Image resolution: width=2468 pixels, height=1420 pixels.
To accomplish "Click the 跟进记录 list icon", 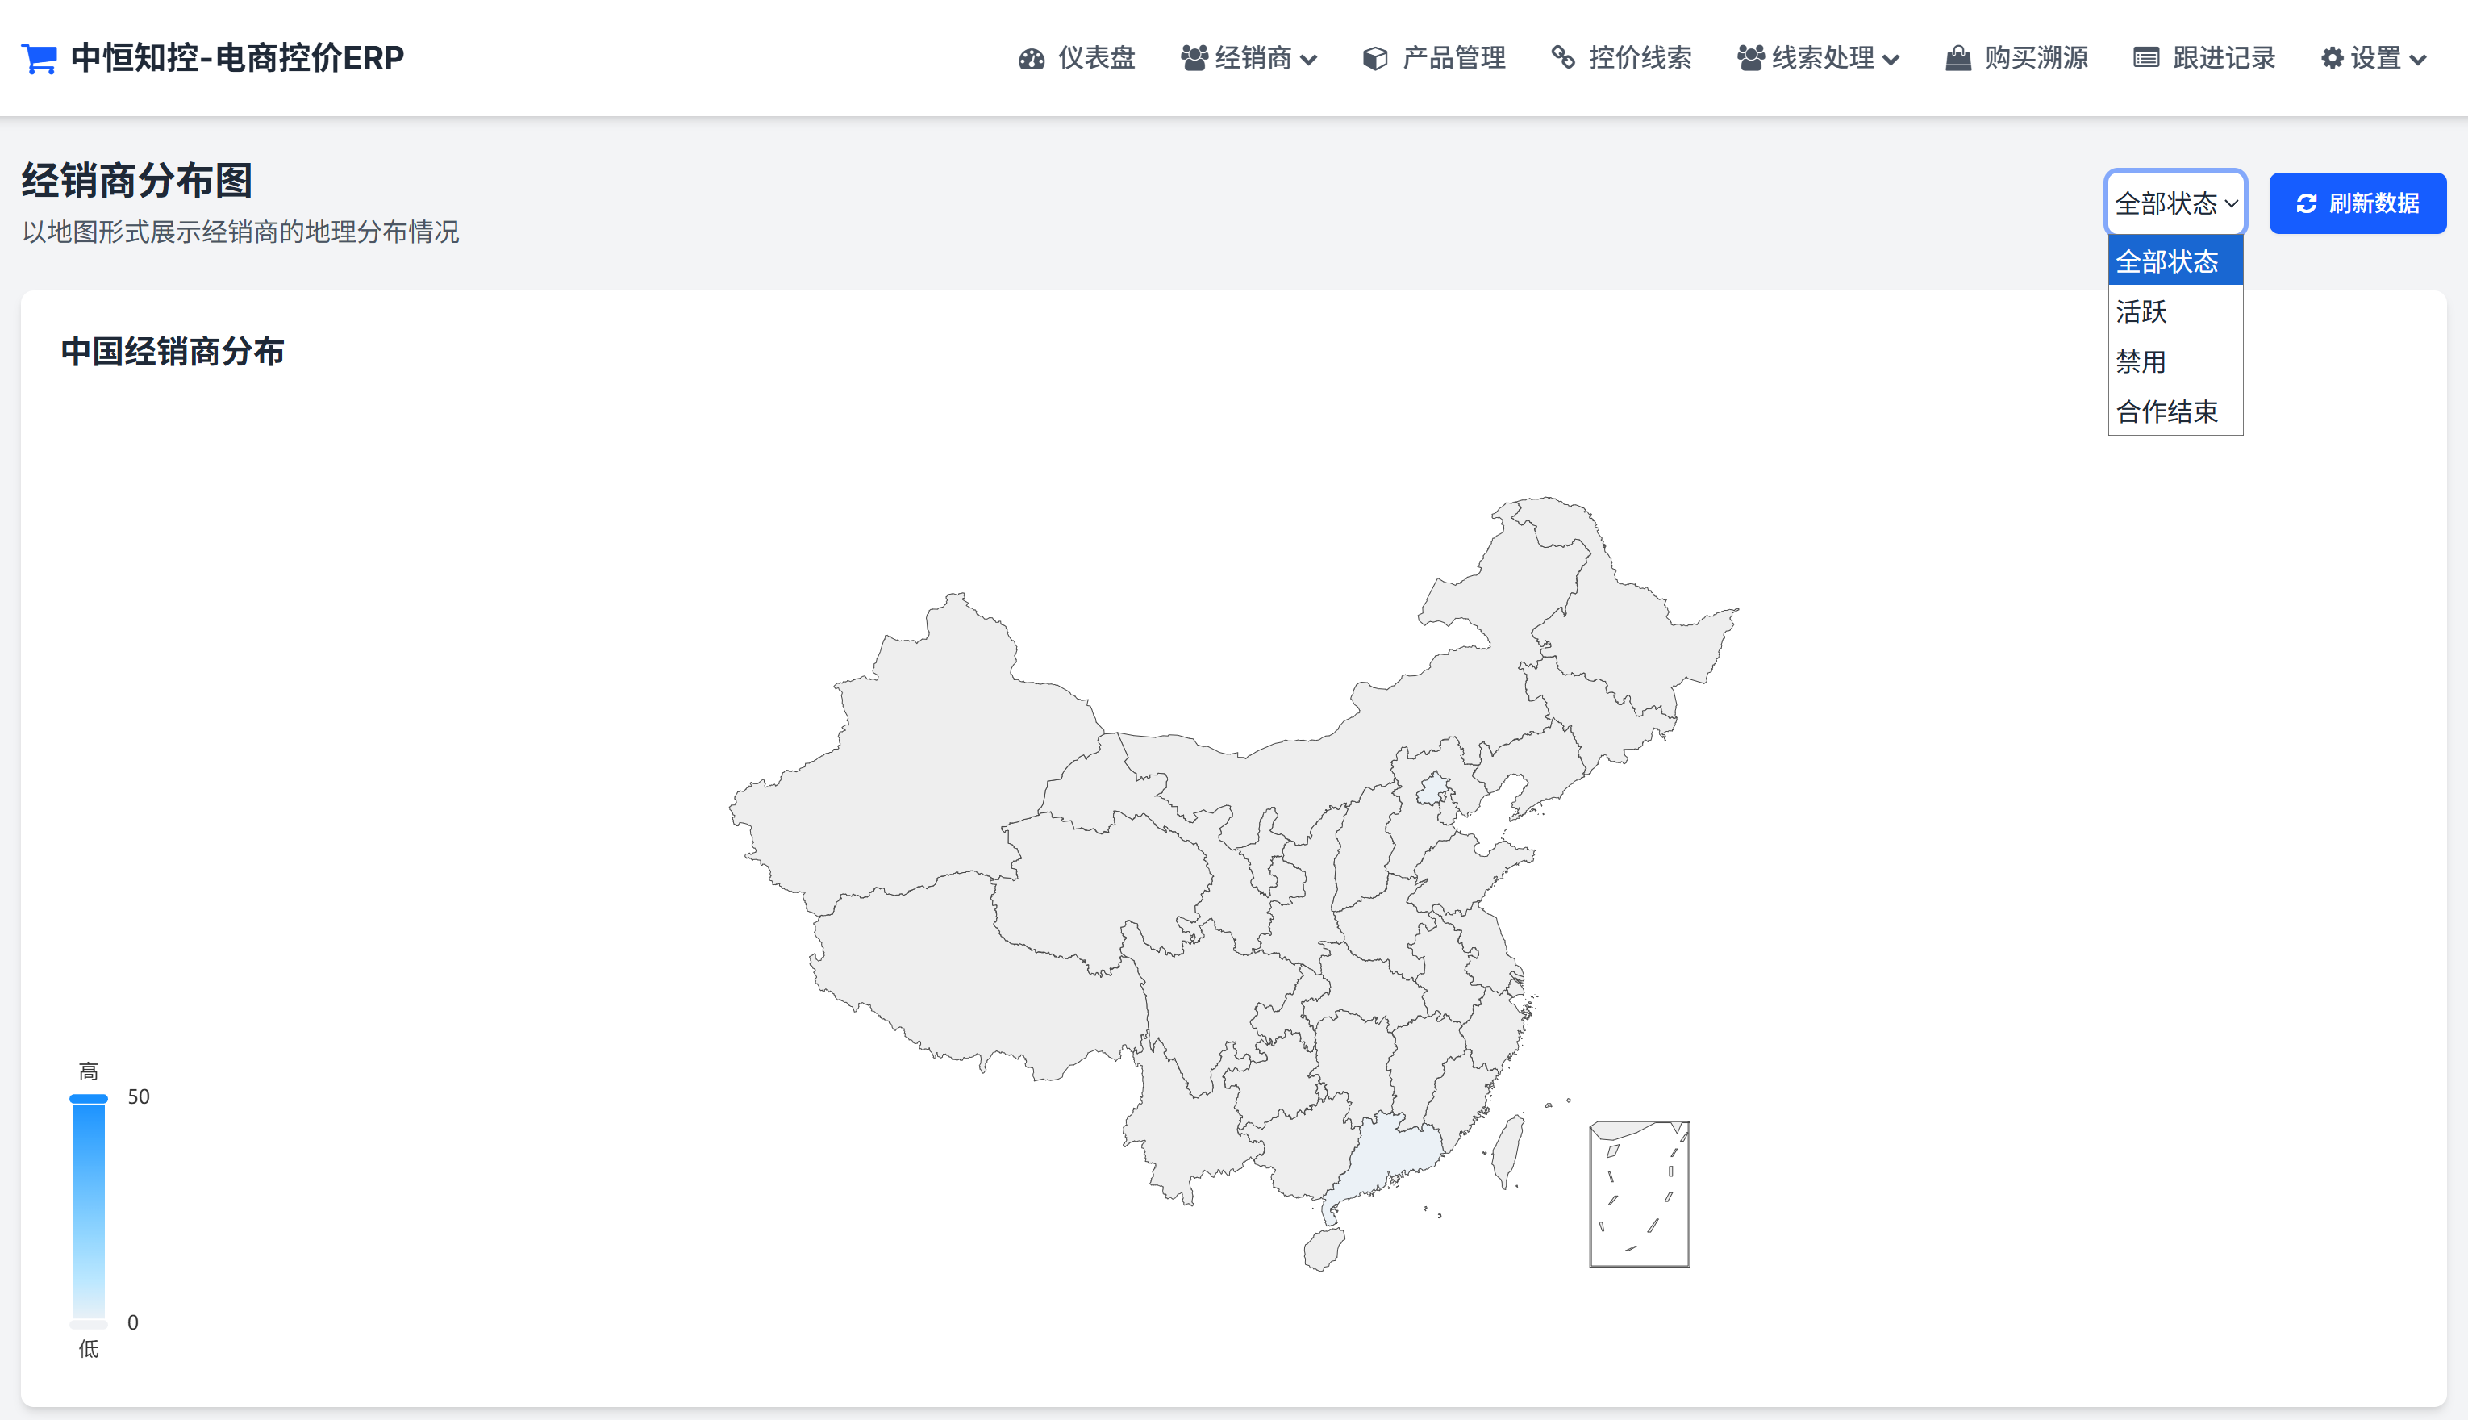I will coord(2145,59).
